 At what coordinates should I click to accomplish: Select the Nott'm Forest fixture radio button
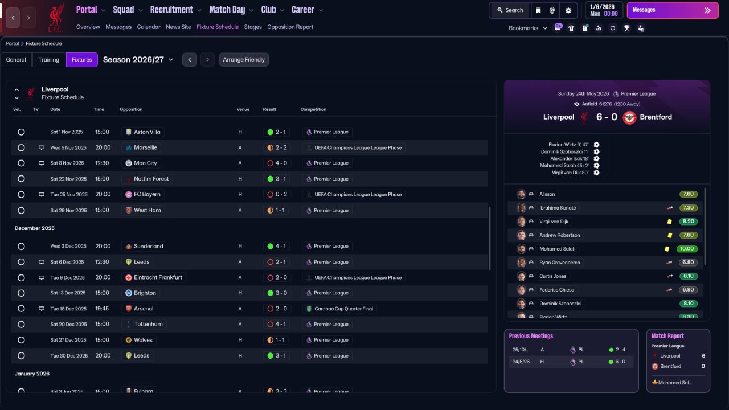point(21,179)
